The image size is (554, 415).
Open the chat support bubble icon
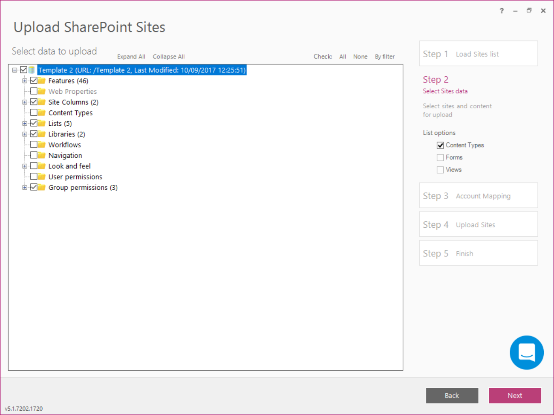coord(527,352)
